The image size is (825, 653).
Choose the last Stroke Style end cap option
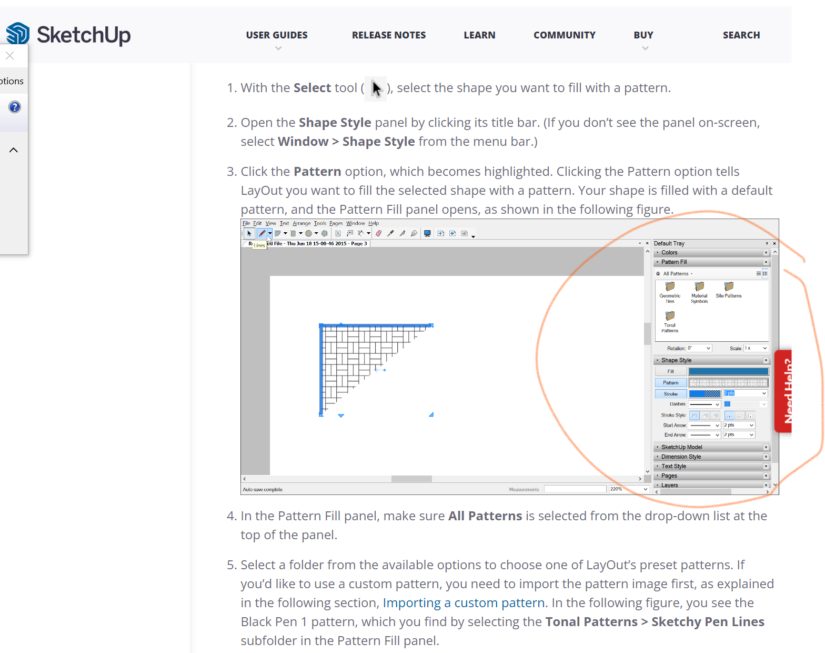pos(750,415)
